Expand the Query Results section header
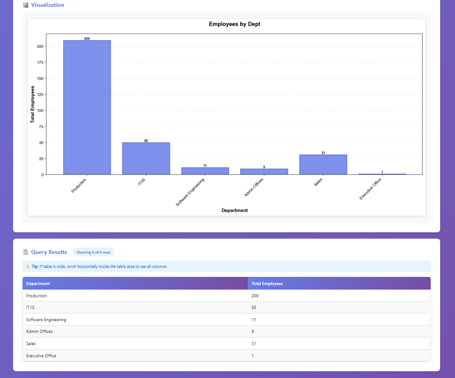Screen dimensions: 455x378 click(x=49, y=252)
